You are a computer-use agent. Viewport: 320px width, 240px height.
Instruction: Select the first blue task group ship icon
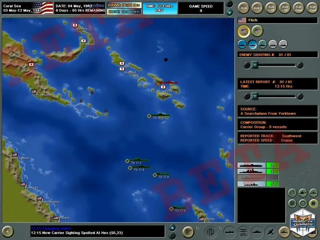click(242, 44)
